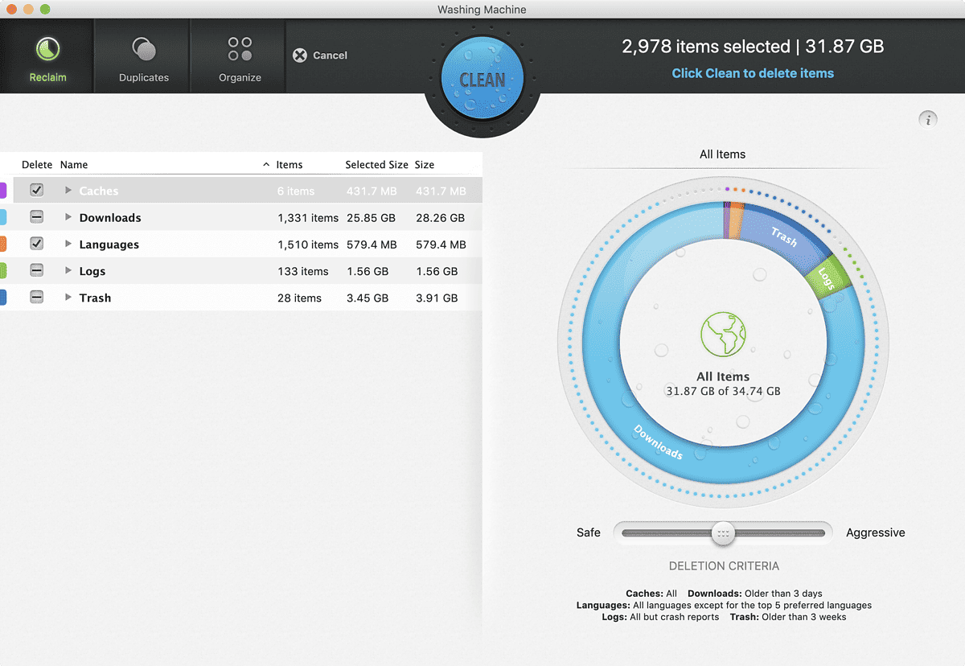Screen dimensions: 965x666
Task: Click the yellow minimize window button
Action: point(28,9)
